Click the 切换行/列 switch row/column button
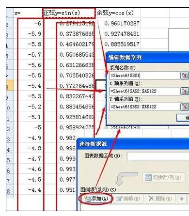This screenshot has height=216, width=189. pyautogui.click(x=164, y=178)
